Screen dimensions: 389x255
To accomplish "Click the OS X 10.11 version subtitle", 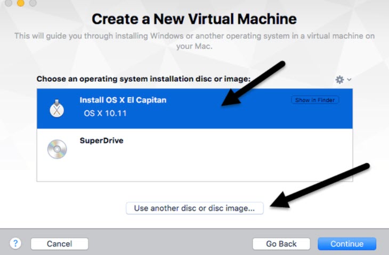I will coord(105,113).
